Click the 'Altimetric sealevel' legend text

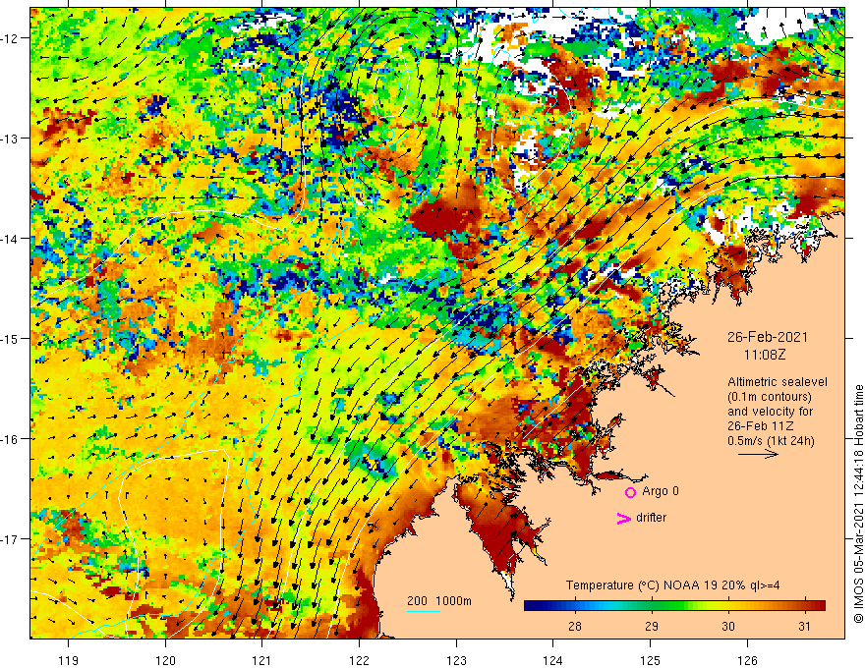[x=778, y=382]
